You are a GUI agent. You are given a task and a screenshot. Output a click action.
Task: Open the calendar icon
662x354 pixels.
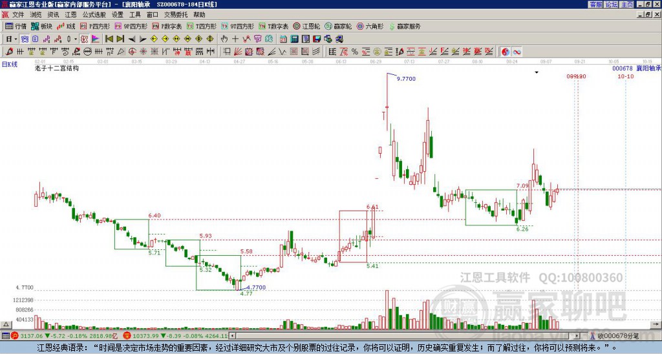[283, 39]
